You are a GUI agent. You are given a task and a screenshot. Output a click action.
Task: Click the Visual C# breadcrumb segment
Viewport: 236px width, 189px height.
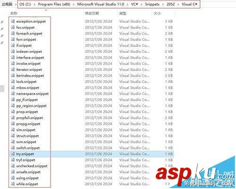coord(189,4)
